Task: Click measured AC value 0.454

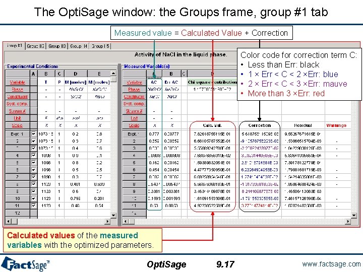Action: [154, 170]
